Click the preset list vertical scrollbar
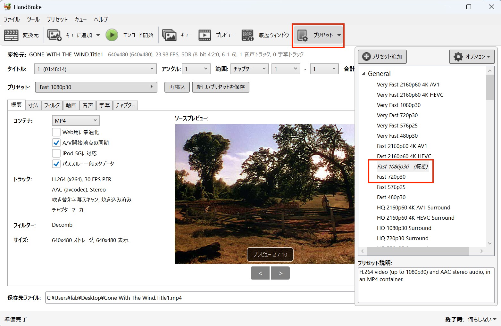Image resolution: width=501 pixels, height=326 pixels. pyautogui.click(x=490, y=157)
